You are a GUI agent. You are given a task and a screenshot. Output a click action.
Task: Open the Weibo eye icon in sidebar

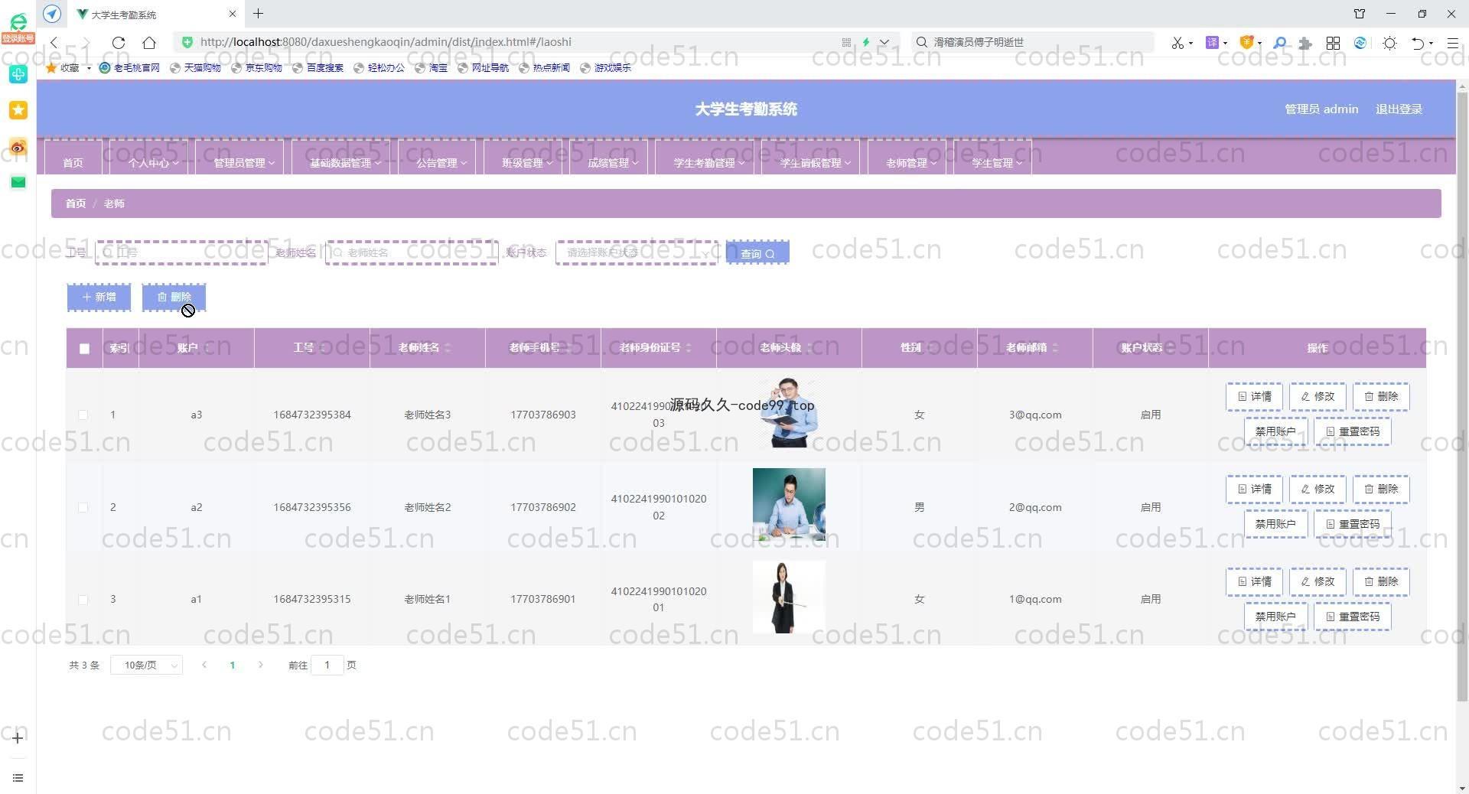click(18, 146)
